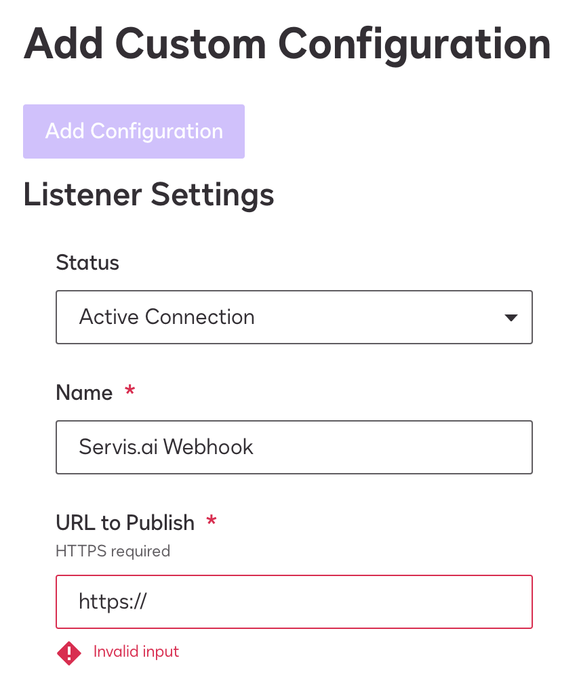Viewport: 579px width, 694px height.
Task: Click the Name field label
Action: pyautogui.click(x=85, y=392)
